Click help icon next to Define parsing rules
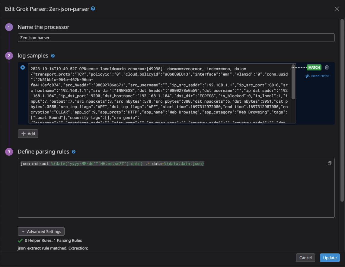The height and width of the screenshot is (267, 345). [x=74, y=152]
